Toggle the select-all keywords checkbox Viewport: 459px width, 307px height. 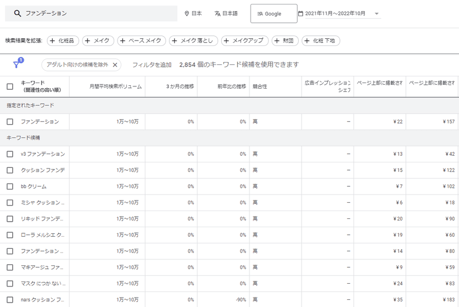click(x=10, y=86)
